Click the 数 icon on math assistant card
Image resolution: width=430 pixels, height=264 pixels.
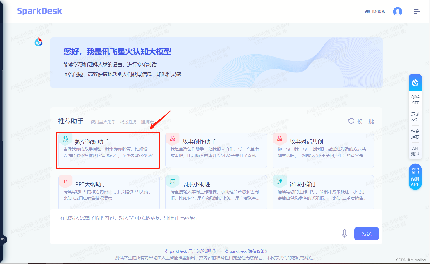pyautogui.click(x=66, y=139)
